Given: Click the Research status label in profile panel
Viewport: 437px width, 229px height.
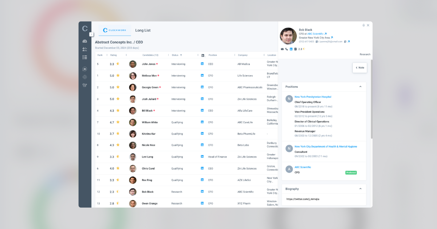Looking at the screenshot, I should tap(365, 55).
